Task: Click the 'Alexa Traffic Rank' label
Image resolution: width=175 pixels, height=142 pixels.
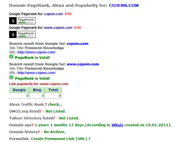Action: point(26,104)
